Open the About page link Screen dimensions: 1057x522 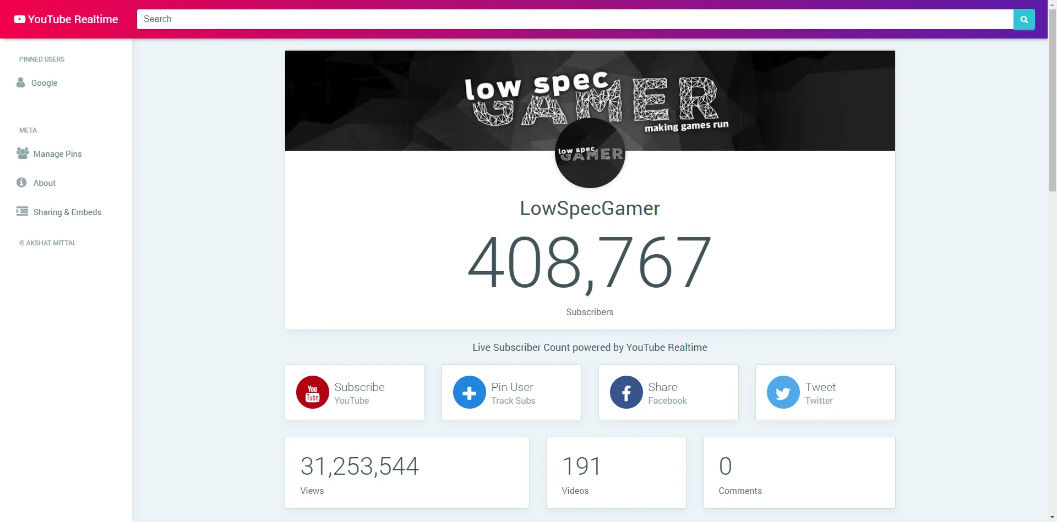pyautogui.click(x=45, y=183)
